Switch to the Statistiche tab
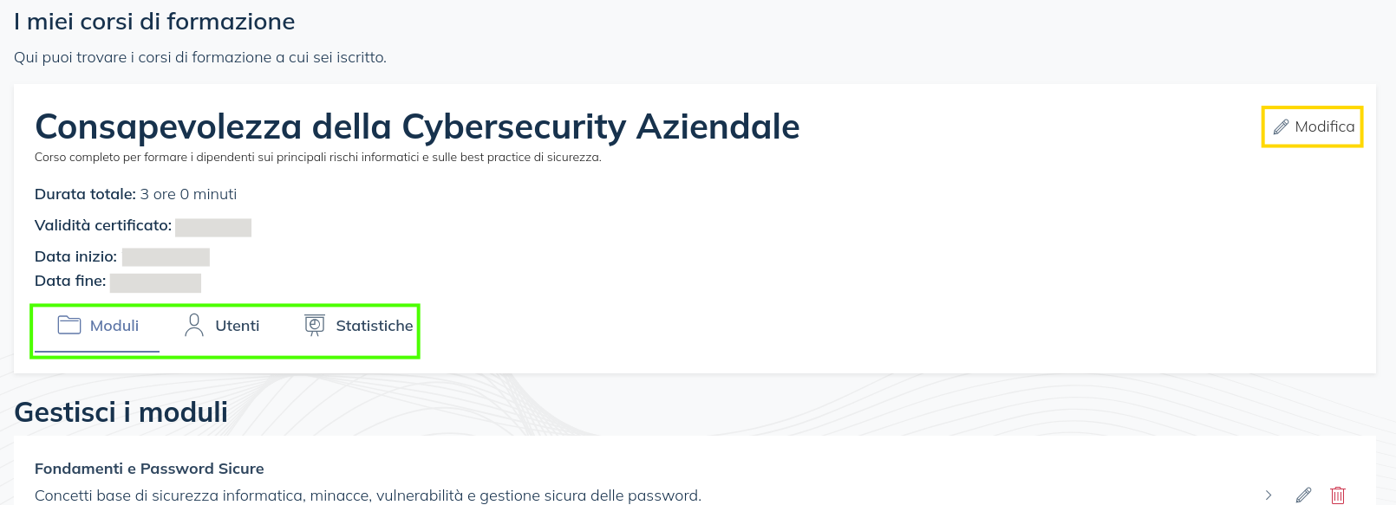Viewport: 1396px width, 505px height. 374,326
